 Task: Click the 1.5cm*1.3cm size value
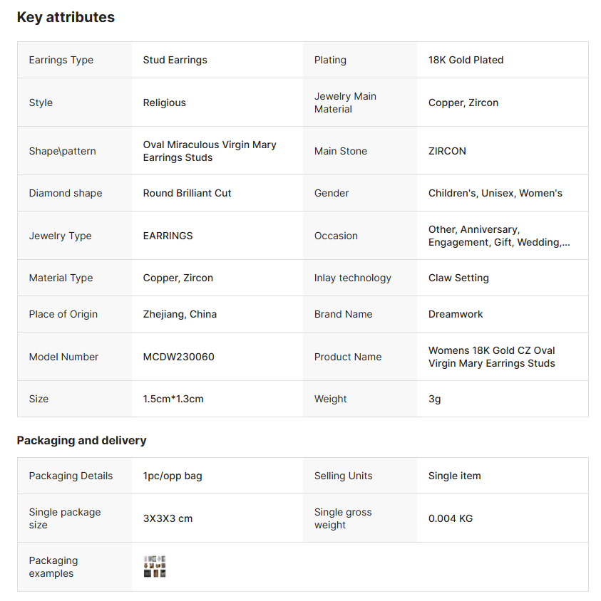point(173,399)
